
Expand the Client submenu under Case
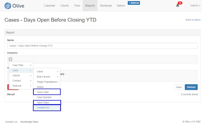pyautogui.click(x=47, y=71)
